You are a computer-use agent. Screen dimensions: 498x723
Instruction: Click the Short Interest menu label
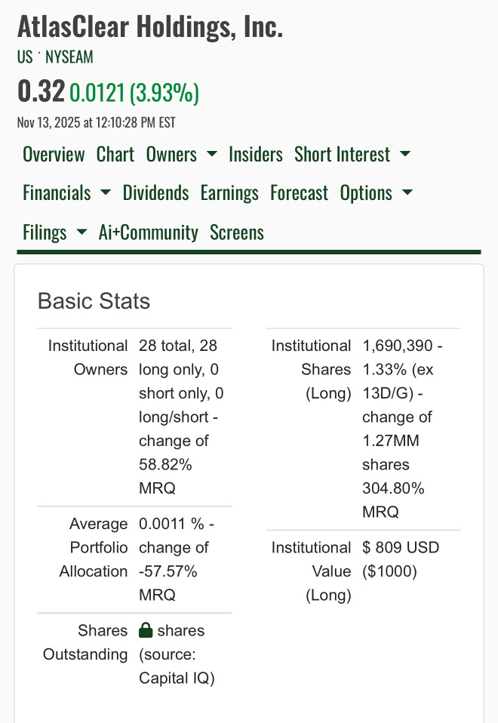tap(342, 154)
